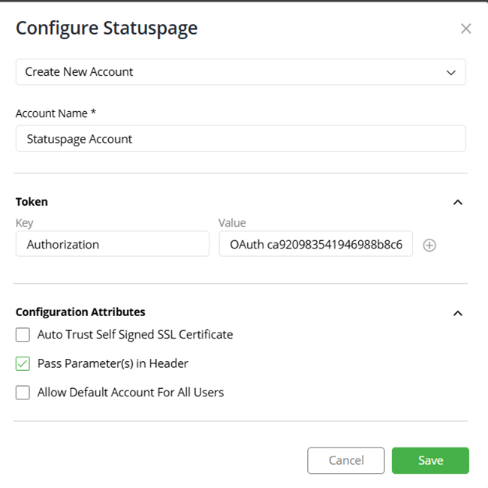The image size is (488, 488).
Task: Enable Auto Trust Self Signed SSL Certificate
Action: click(x=23, y=335)
